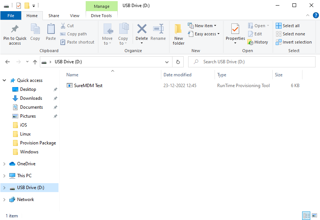The width and height of the screenshot is (320, 220).
Task: Go up one folder level arrow
Action: click(35, 62)
